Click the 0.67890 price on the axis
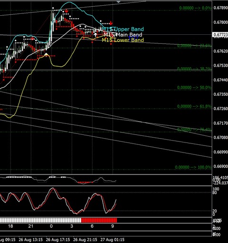Image resolution: width=228 pixels, height=243 pixels. (221, 8)
